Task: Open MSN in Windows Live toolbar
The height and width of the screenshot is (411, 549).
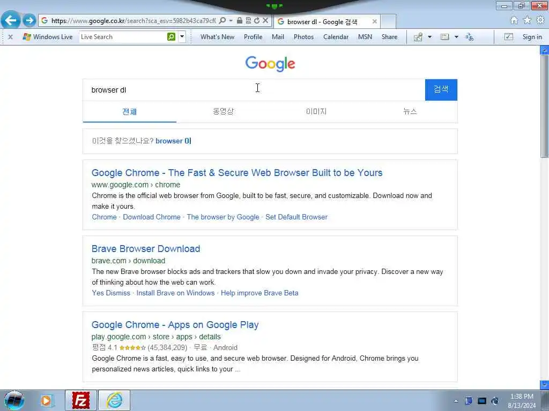Action: (365, 37)
